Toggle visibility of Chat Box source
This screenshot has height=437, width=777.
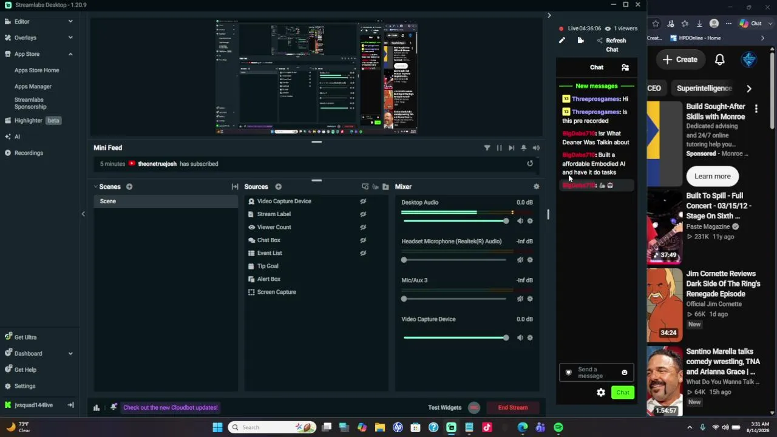point(363,240)
